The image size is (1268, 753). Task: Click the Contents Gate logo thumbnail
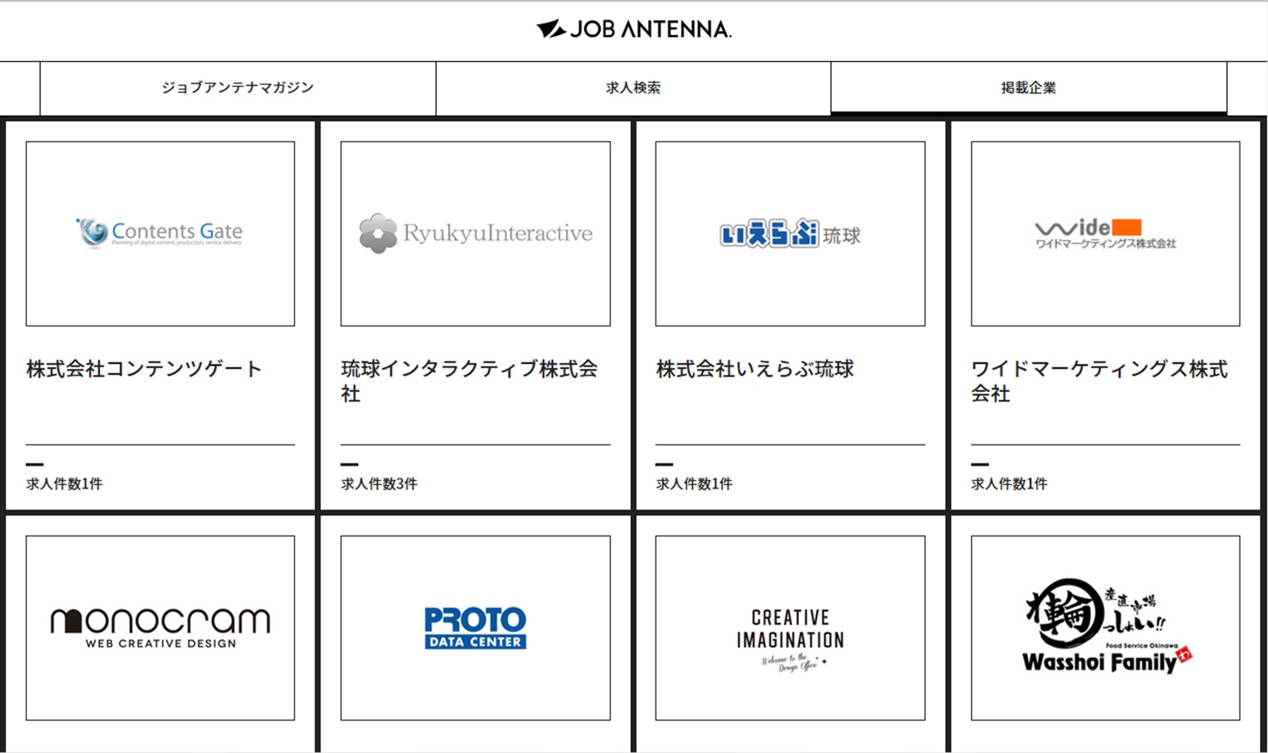(x=160, y=234)
